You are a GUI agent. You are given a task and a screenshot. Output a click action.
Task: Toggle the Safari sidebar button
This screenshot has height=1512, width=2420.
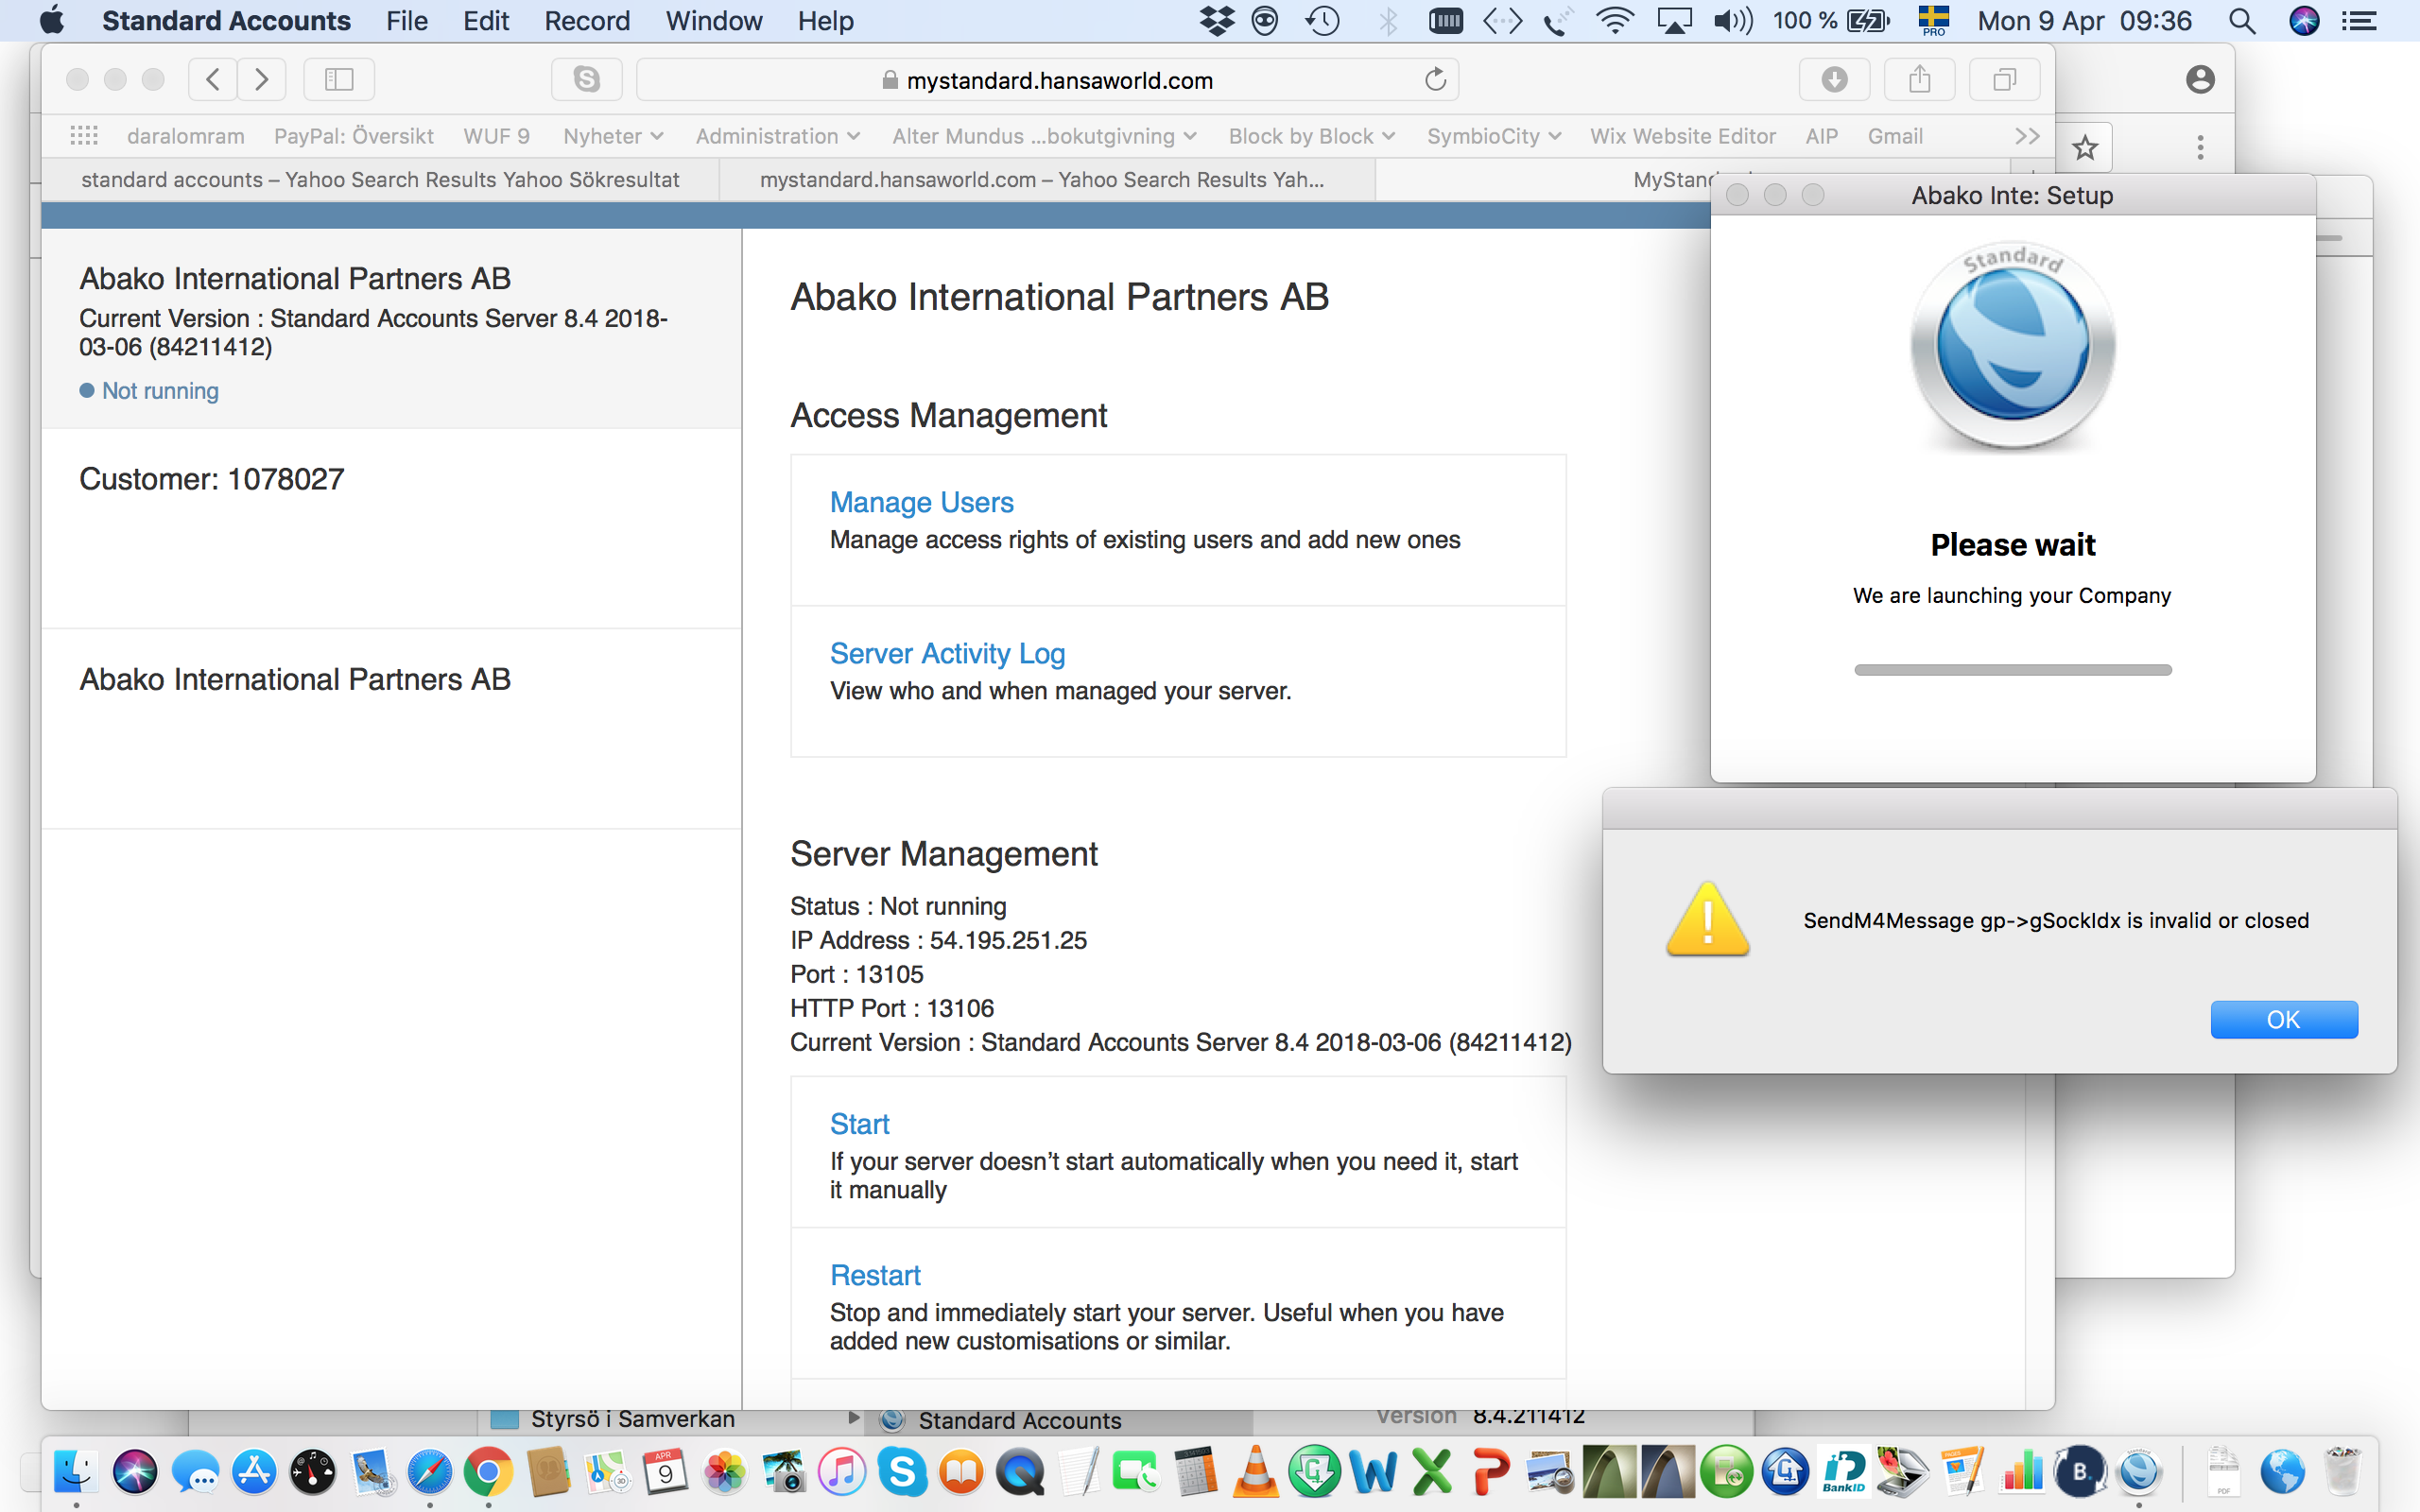coord(339,79)
